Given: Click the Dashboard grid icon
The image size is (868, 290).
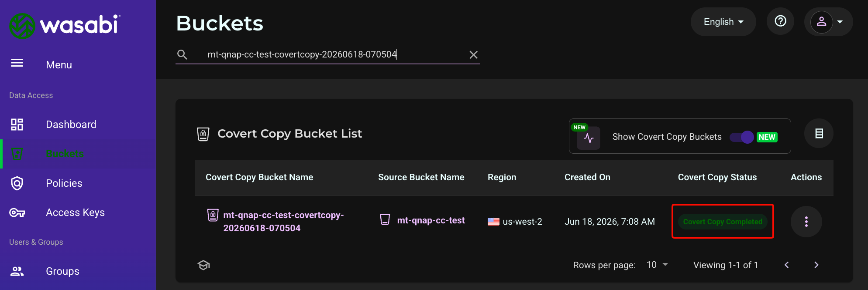Looking at the screenshot, I should coord(17,125).
